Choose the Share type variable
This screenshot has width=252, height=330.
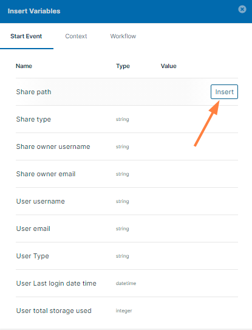[x=127, y=119]
